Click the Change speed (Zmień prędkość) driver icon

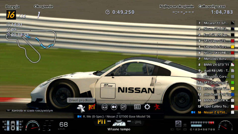click(x=81, y=107)
